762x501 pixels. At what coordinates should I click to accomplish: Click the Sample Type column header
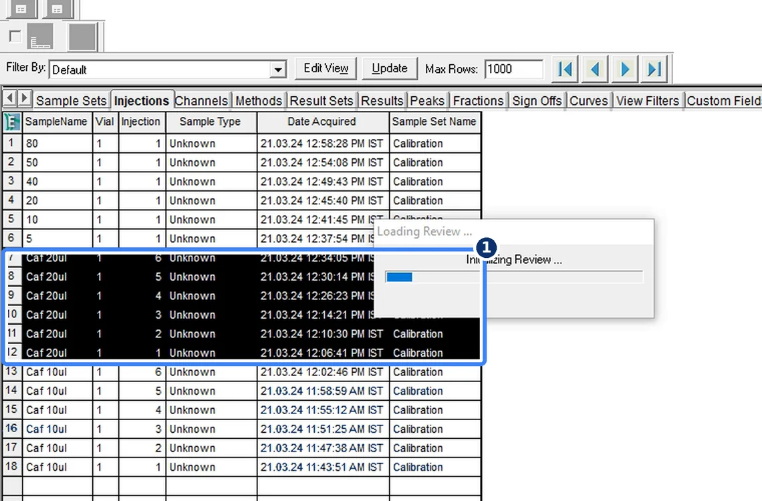(x=210, y=122)
